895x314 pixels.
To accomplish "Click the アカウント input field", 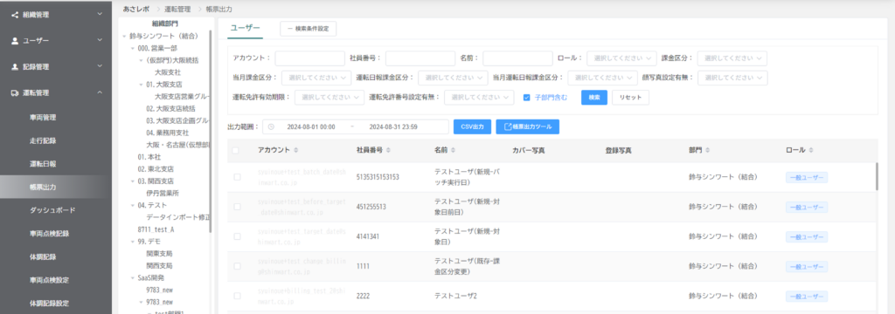I will coord(310,58).
